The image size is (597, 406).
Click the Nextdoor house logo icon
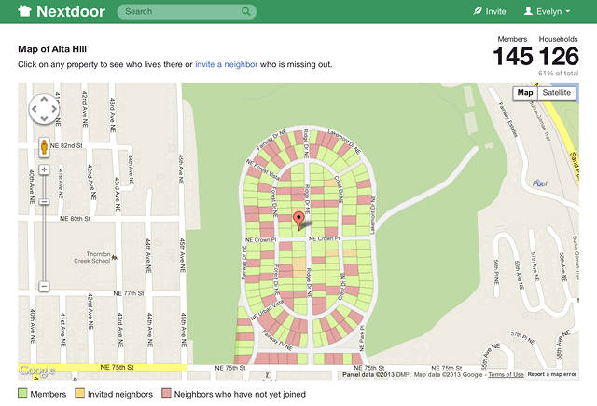24,11
